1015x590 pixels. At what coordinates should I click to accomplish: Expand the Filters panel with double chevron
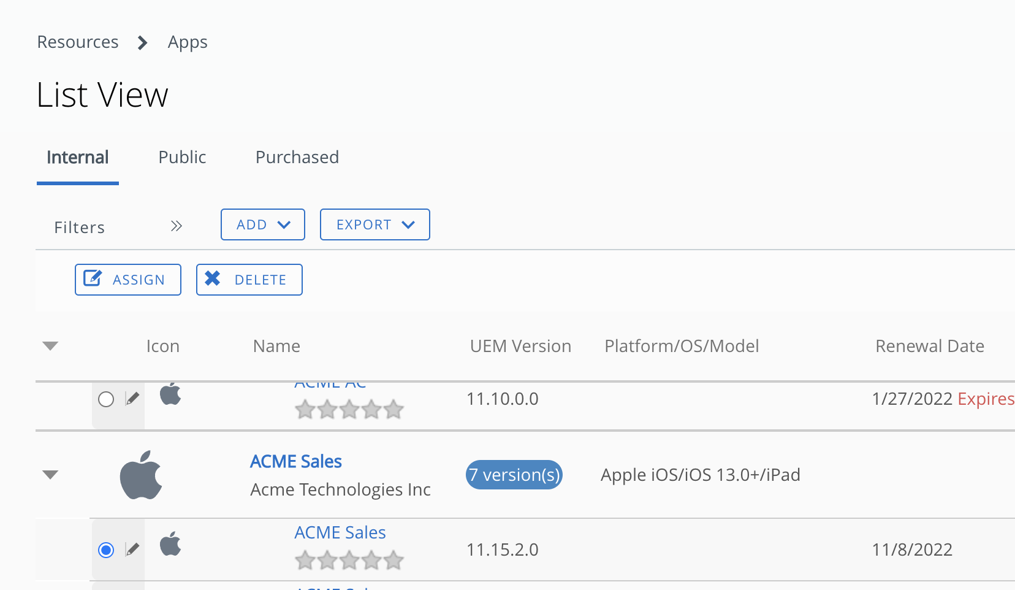177,226
